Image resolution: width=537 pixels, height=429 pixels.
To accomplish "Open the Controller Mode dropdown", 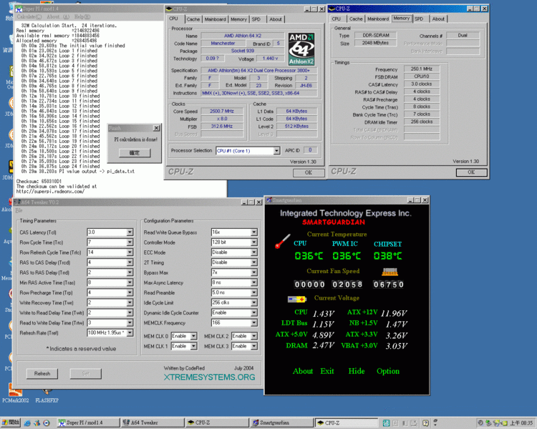I will click(253, 242).
